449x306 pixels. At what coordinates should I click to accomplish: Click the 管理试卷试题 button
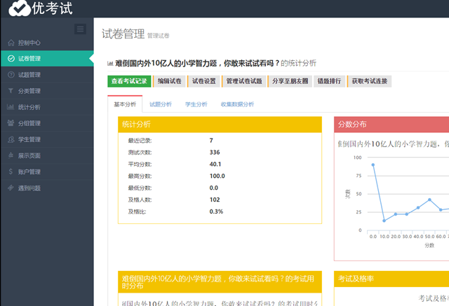[x=244, y=81]
